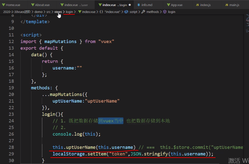
Task: Click the script cube icon in breadcrumb
Action: click(126, 12)
